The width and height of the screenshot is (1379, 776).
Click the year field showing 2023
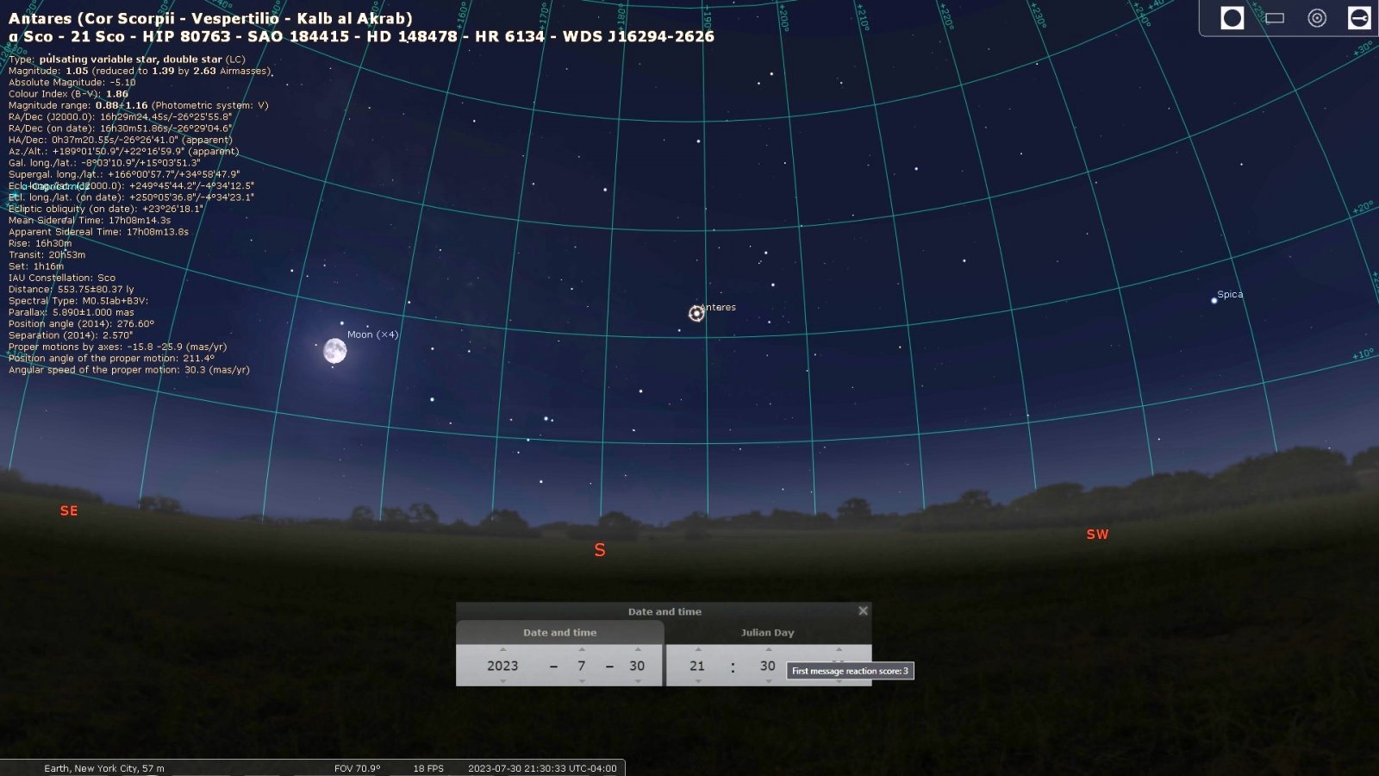(502, 666)
